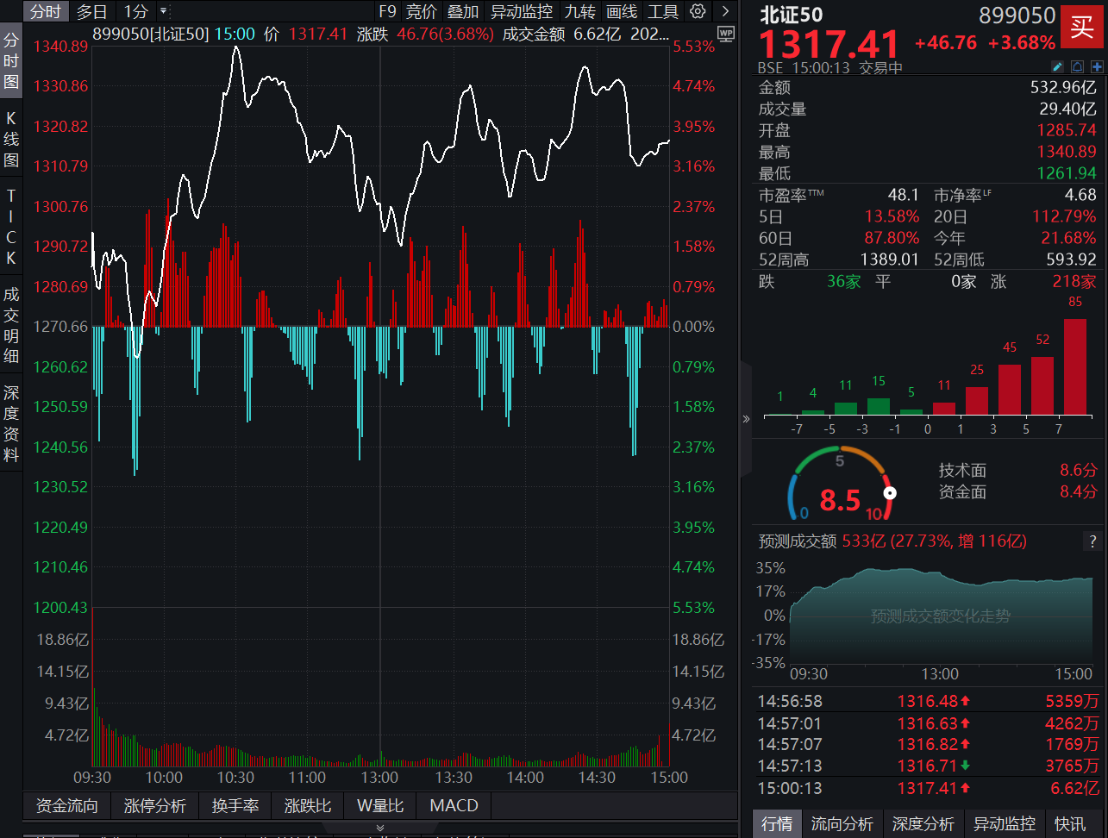
Task: Click 预测成交额 forecast chart area
Action: tap(941, 615)
